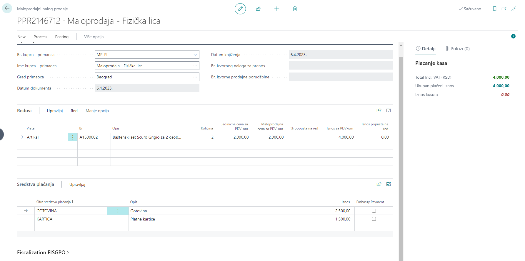Open row options for Artikal line
525x261 pixels.
(x=73, y=137)
